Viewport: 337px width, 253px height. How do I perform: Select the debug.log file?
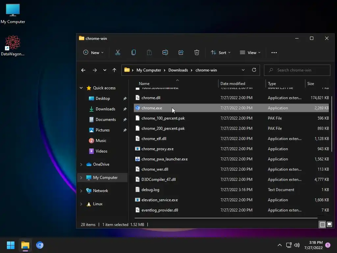point(231,190)
